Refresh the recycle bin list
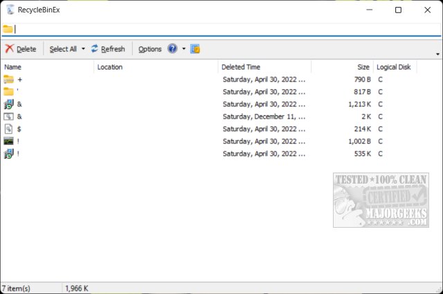This screenshot has width=443, height=294. click(x=108, y=49)
